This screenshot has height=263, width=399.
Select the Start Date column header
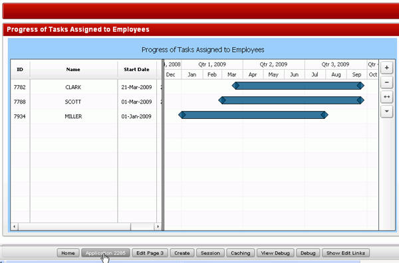click(x=136, y=69)
